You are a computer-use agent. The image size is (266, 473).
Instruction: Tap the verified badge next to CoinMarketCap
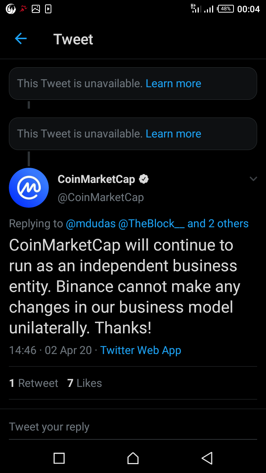144,180
